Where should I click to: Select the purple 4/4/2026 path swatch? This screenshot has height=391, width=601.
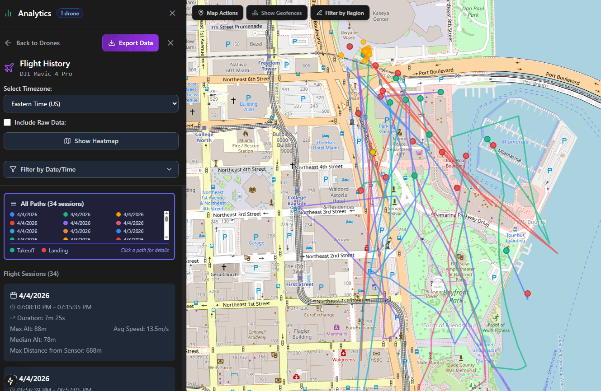(66, 223)
